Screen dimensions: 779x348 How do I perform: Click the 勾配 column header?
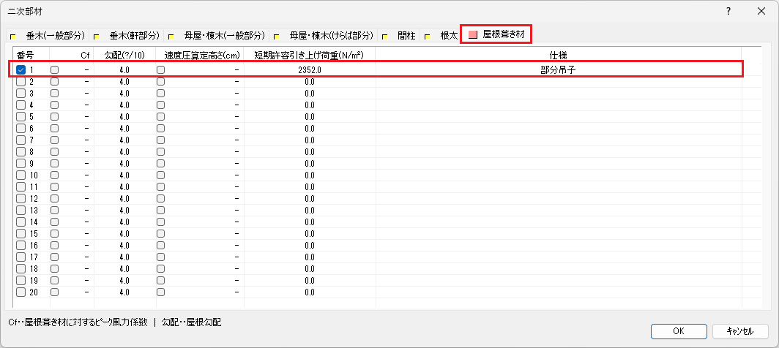(124, 55)
